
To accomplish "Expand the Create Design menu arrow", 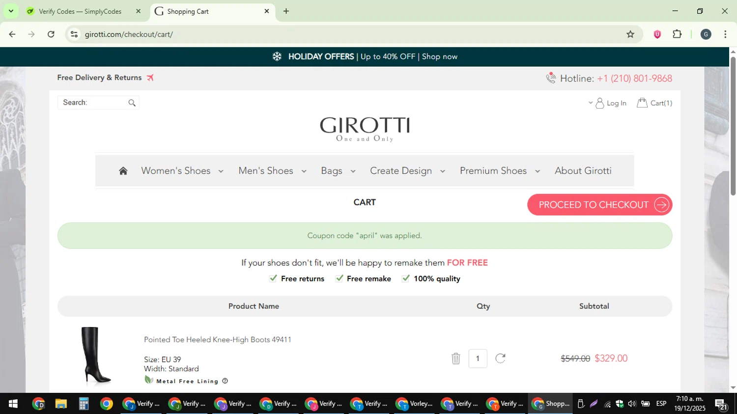I will click(x=442, y=171).
